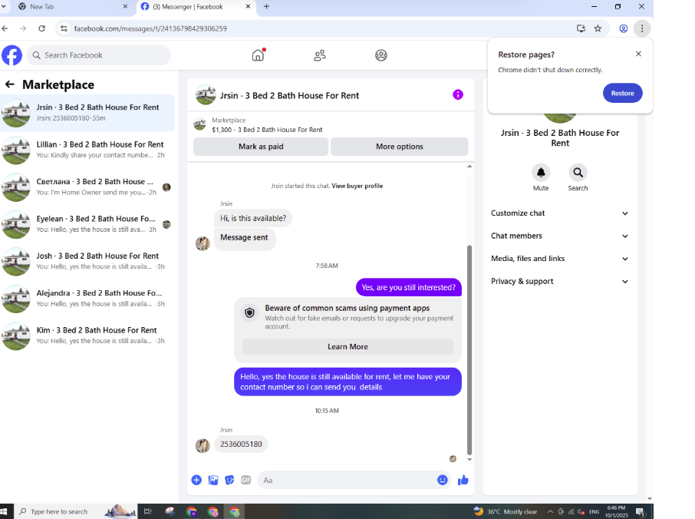Image resolution: width=695 pixels, height=519 pixels.
Task: Bookmark this page with the star icon
Action: click(598, 28)
